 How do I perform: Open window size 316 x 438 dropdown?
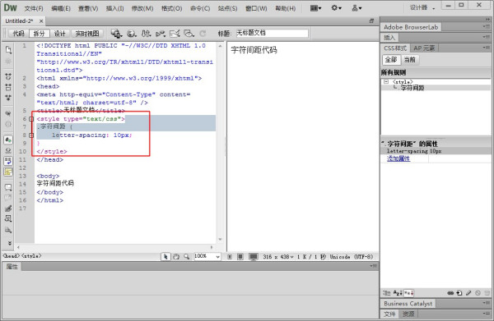pyautogui.click(x=278, y=257)
